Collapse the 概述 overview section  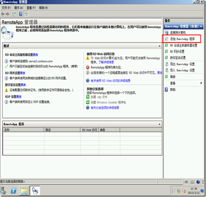click(159, 46)
